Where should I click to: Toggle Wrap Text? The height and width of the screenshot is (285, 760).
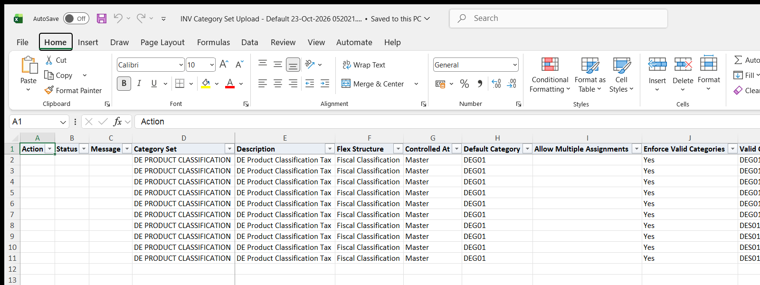[364, 65]
